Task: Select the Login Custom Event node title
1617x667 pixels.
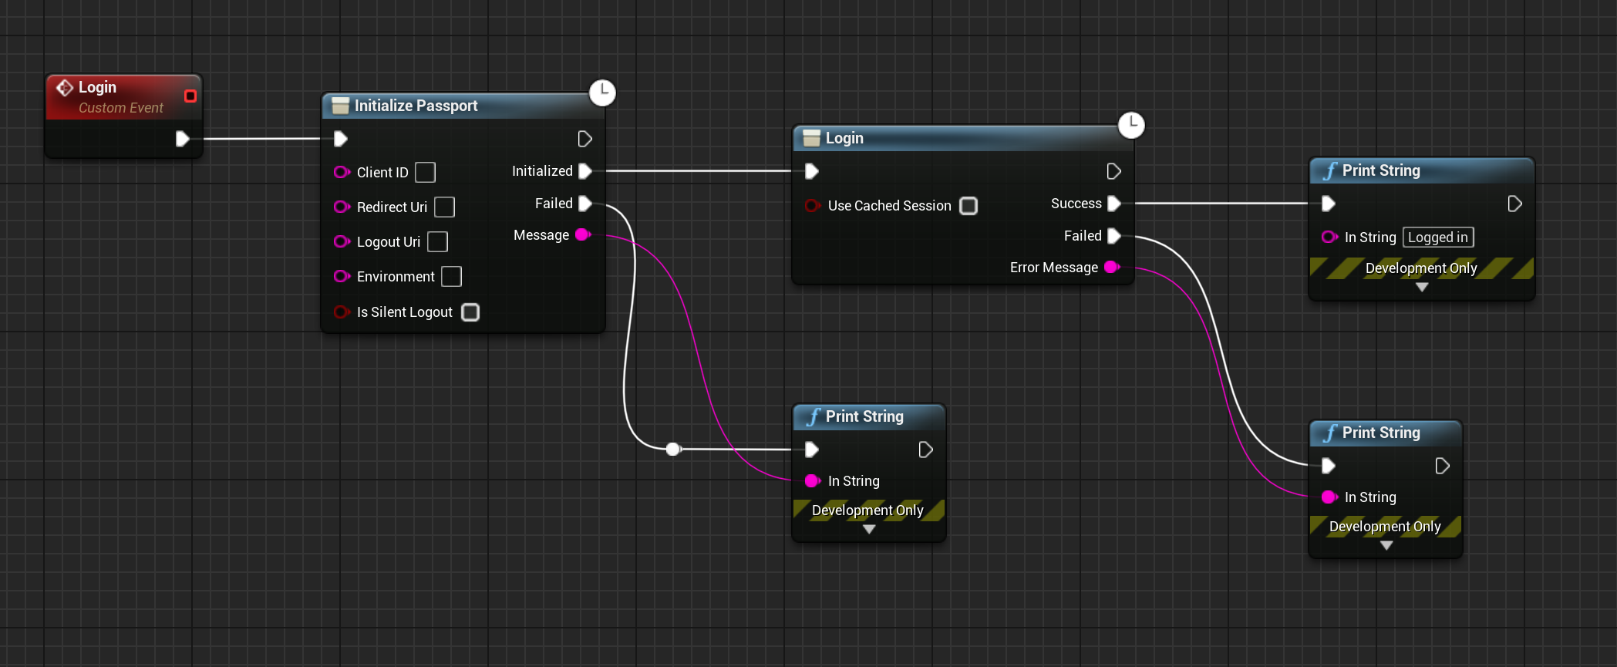Action: [97, 87]
